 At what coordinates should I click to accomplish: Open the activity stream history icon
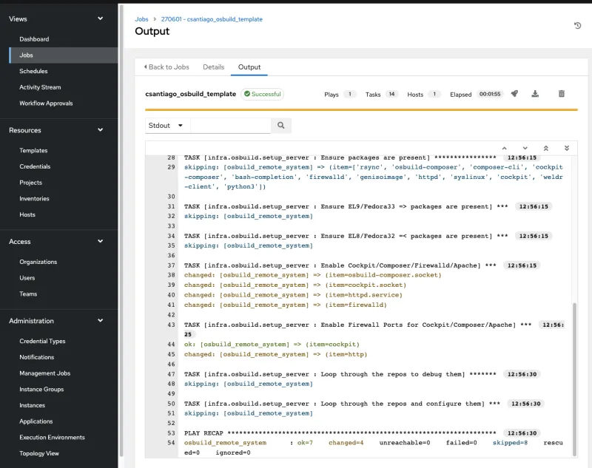577,26
